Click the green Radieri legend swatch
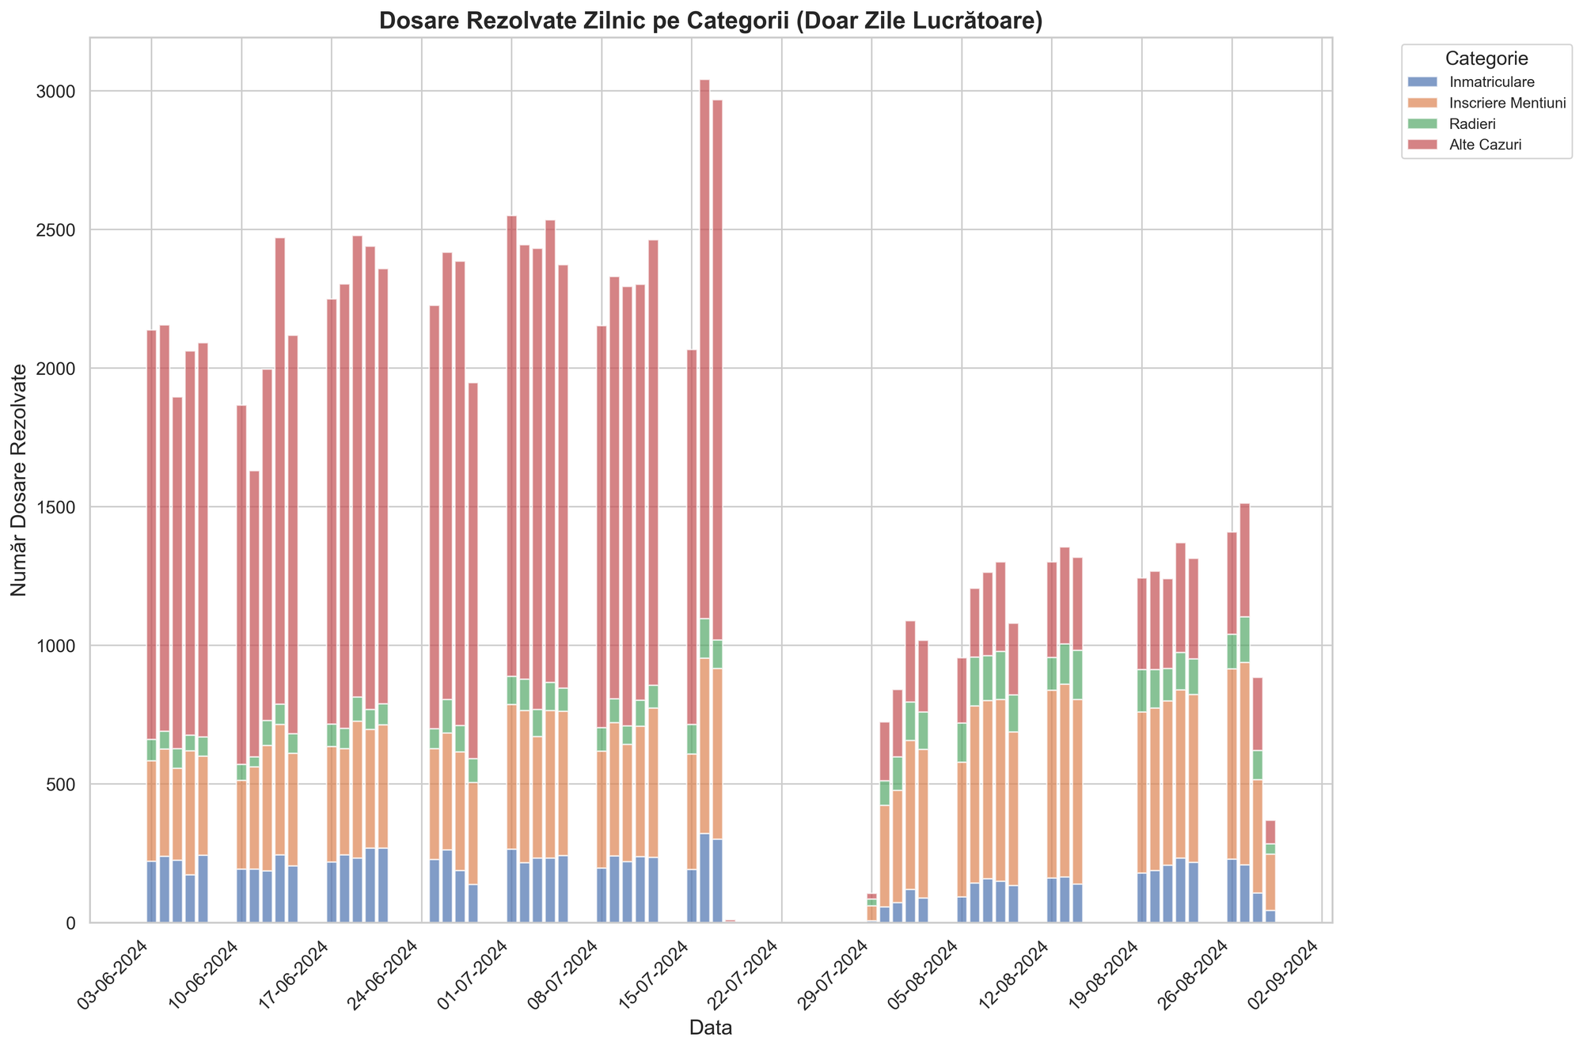 1423,124
